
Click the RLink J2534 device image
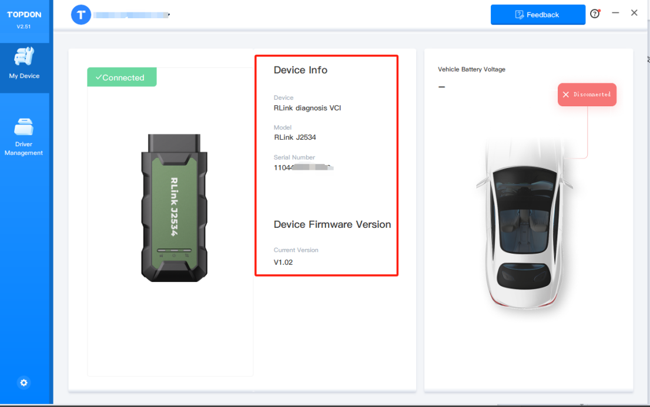click(x=174, y=208)
